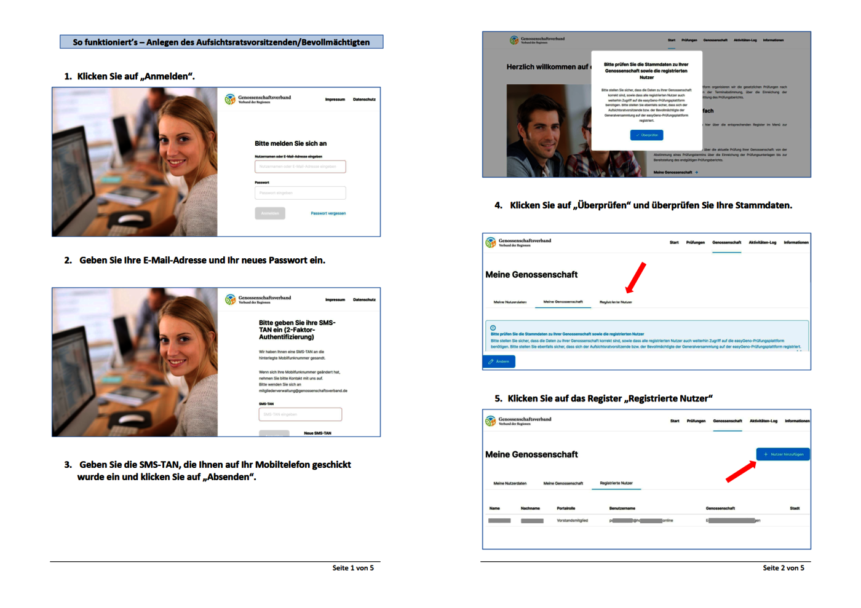Click the 'Bitte geben Sie Ihre SMS-TAN ein' heading
Screen dimensions: 861x608
click(x=297, y=330)
